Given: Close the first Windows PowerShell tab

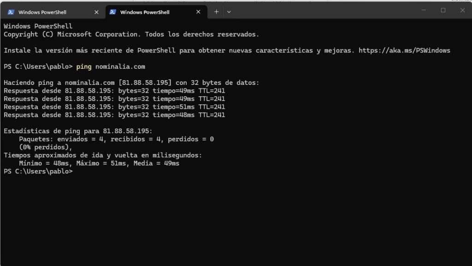Looking at the screenshot, I should [x=96, y=12].
